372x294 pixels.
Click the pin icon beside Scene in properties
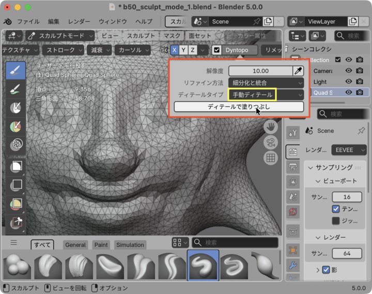pos(361,130)
